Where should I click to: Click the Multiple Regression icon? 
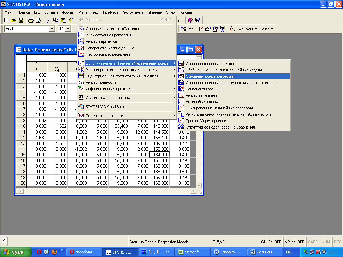click(x=81, y=35)
